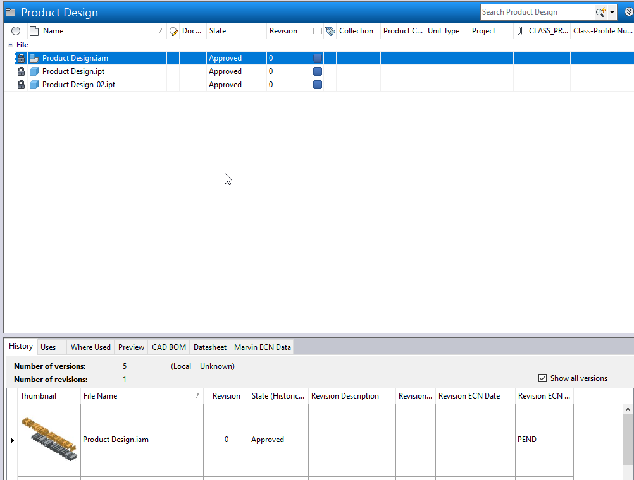Click the lock icon beside Product Design.ipt

[x=21, y=71]
